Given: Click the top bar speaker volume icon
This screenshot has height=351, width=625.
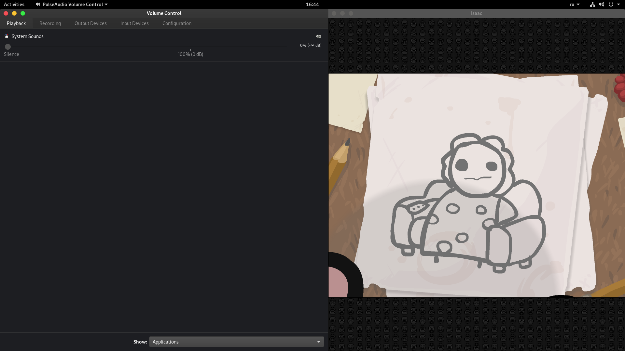Looking at the screenshot, I should [602, 4].
